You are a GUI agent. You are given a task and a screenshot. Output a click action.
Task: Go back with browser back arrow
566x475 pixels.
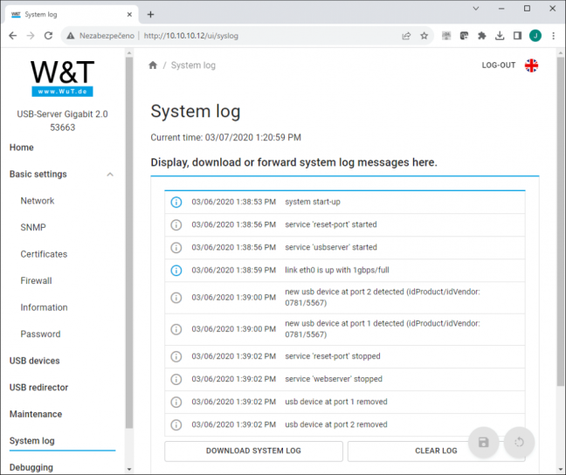(x=12, y=36)
